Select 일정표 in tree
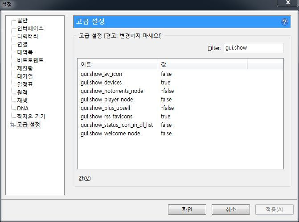 [x=25, y=84]
